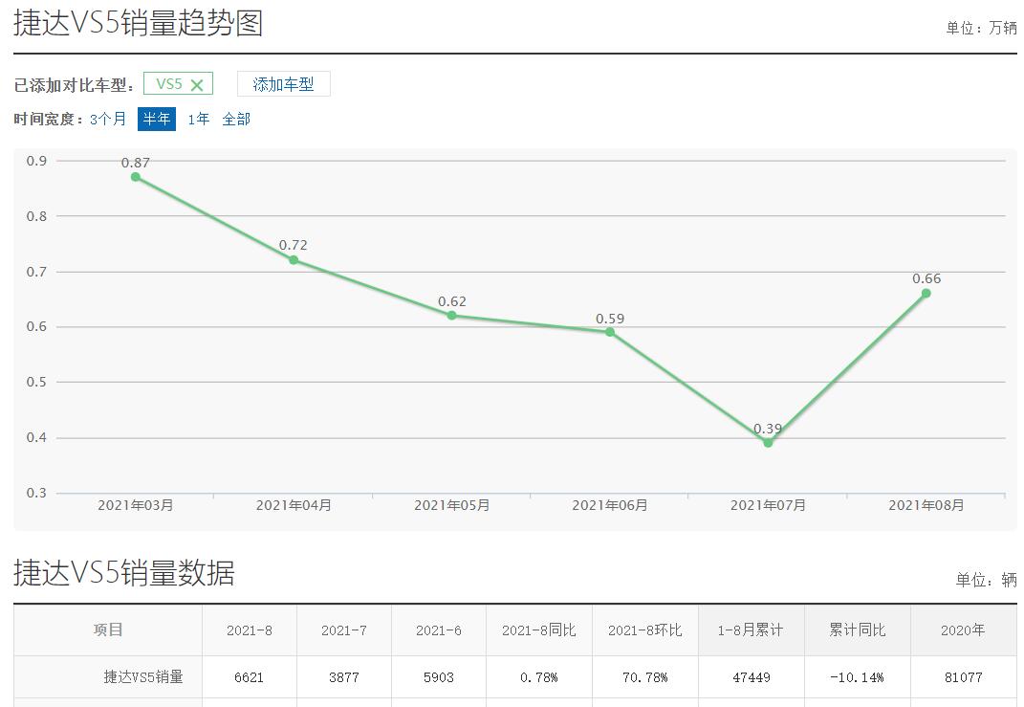Screen dimensions: 1024x707
Task: Select the 3个月 time range option
Action: point(108,119)
